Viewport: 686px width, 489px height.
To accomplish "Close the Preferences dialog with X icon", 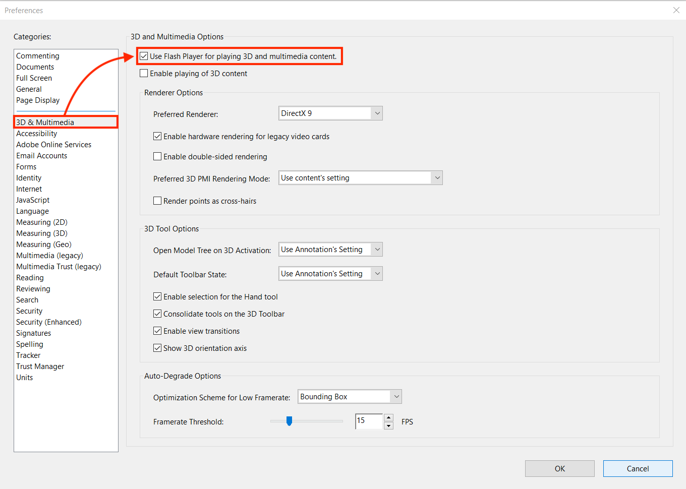I will pyautogui.click(x=676, y=10).
